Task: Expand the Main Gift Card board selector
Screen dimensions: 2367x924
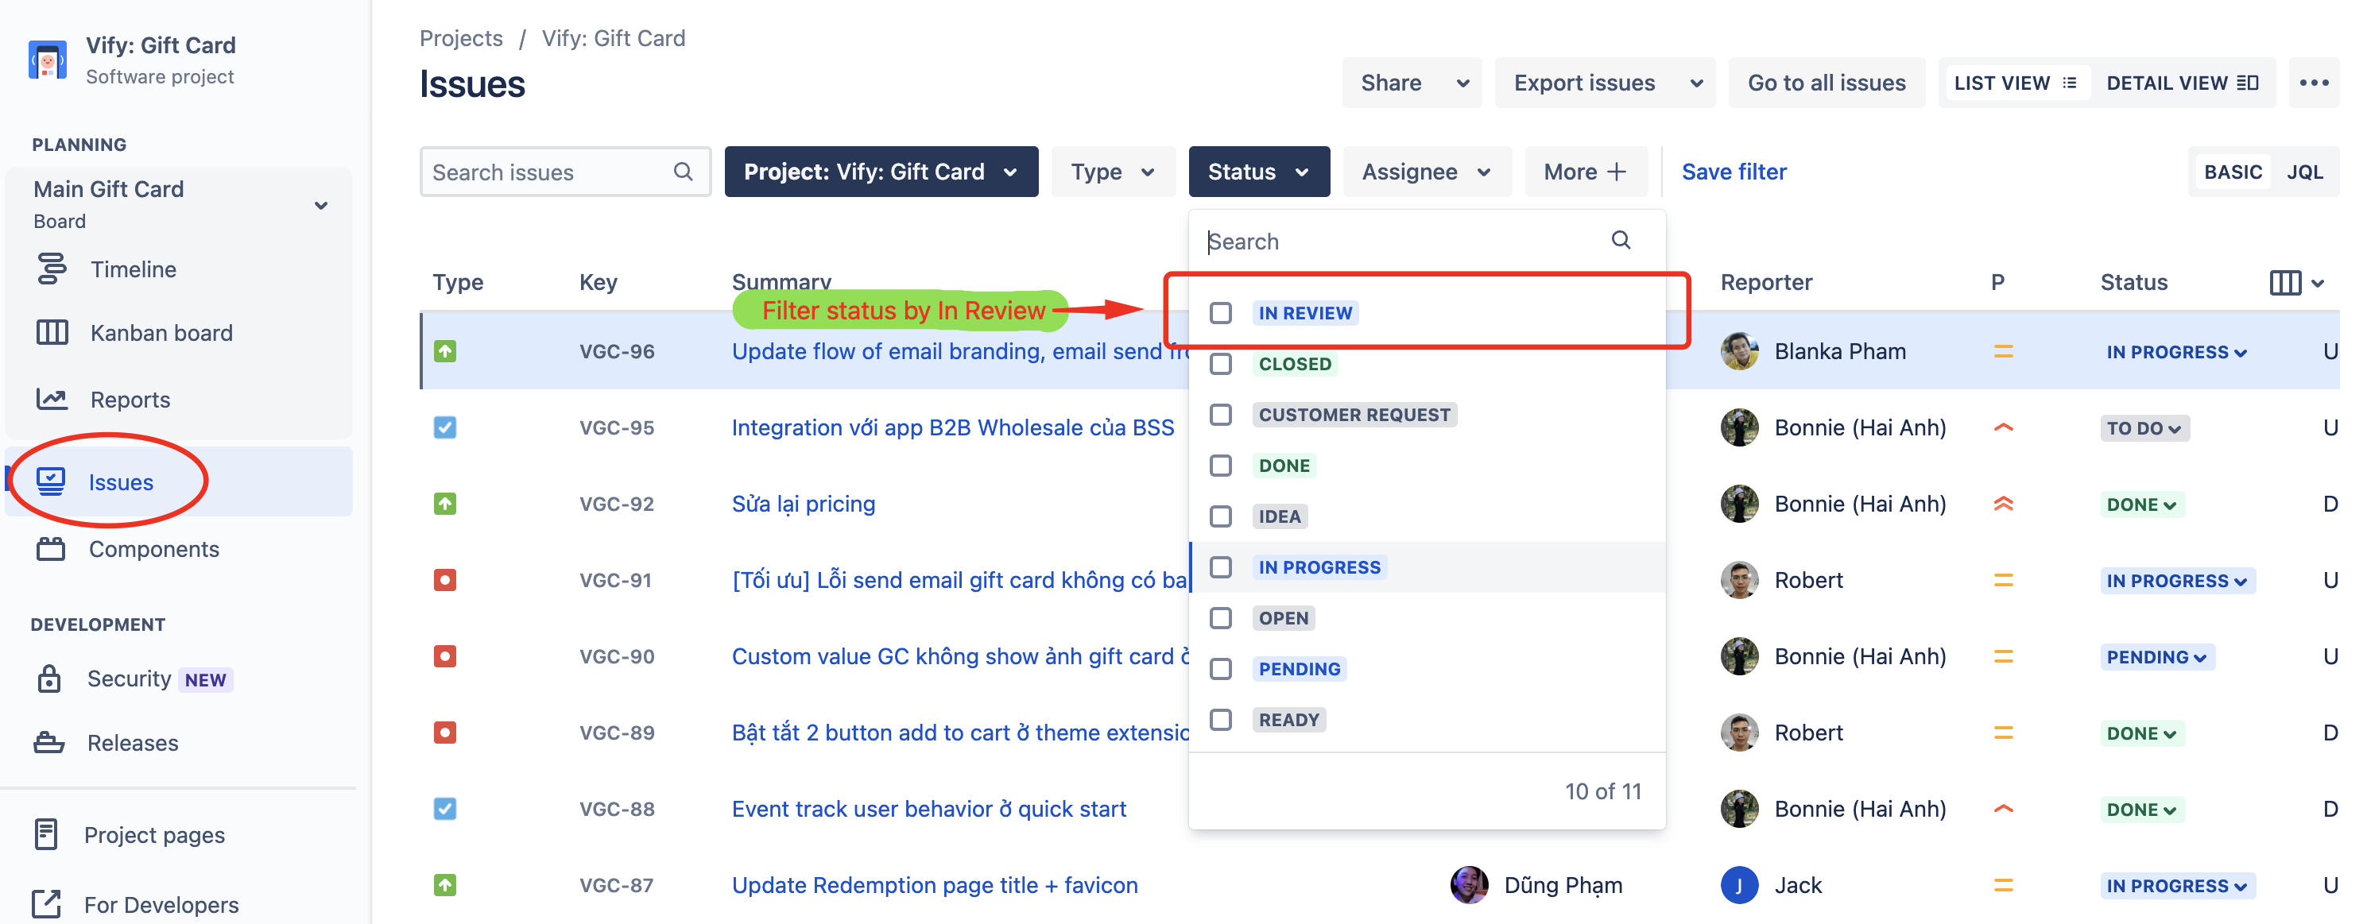Action: [x=320, y=205]
